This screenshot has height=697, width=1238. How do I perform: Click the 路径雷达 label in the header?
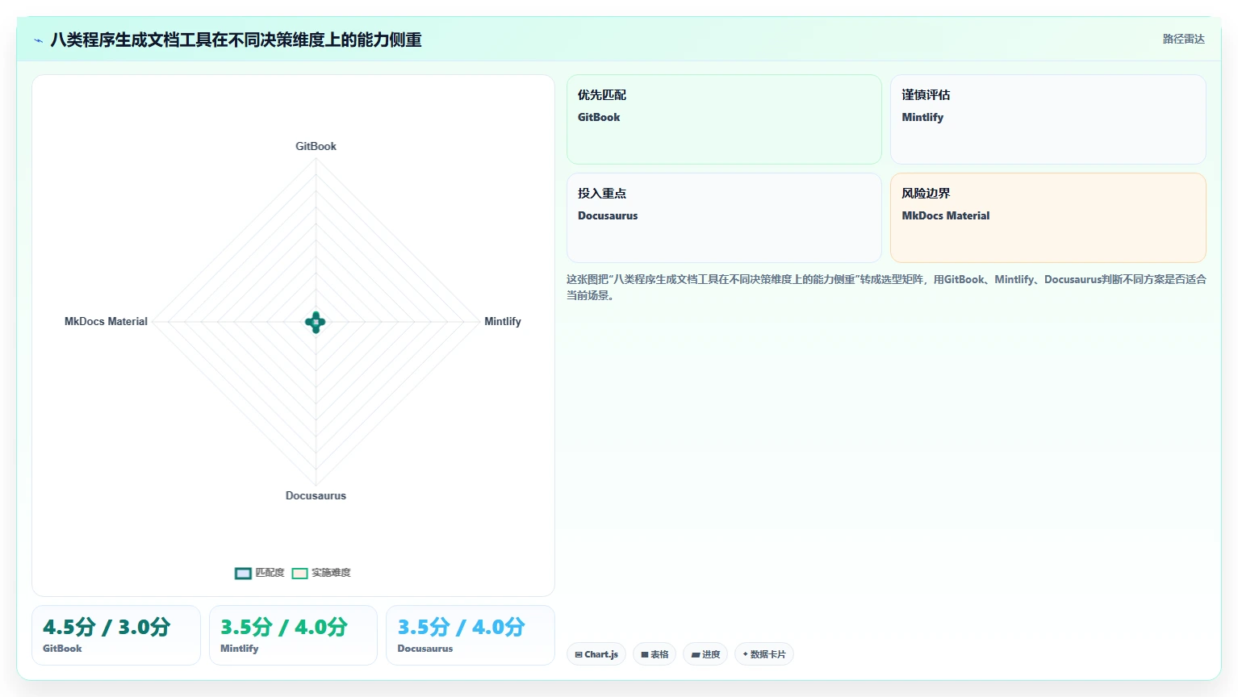tap(1183, 39)
